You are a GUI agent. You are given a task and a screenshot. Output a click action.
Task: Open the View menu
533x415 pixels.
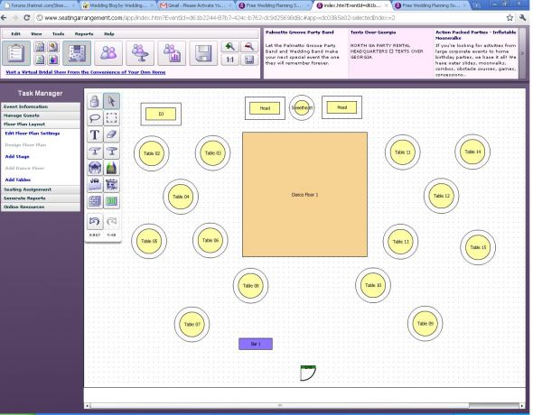click(x=36, y=34)
